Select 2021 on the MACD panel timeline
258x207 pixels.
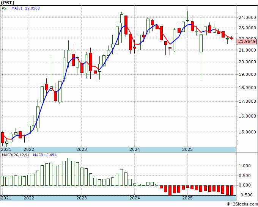6,198
